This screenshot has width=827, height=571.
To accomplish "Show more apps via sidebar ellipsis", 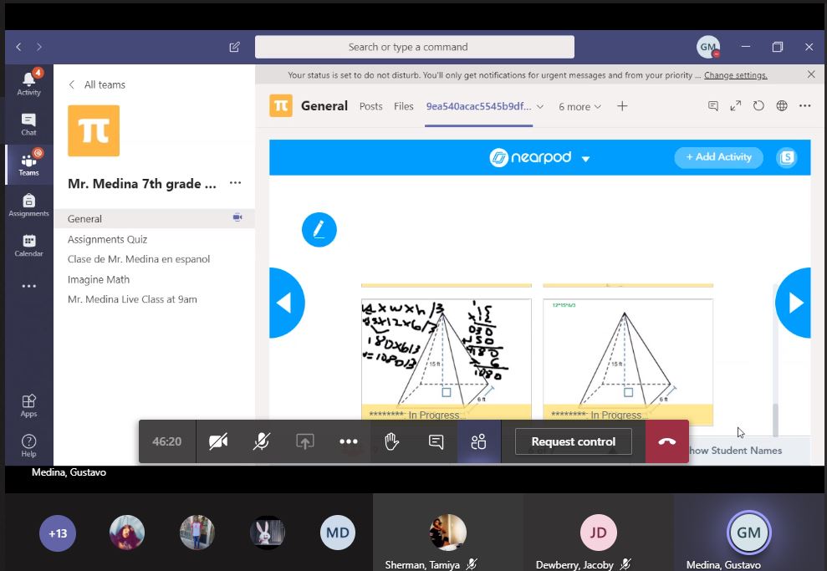I will [x=28, y=286].
